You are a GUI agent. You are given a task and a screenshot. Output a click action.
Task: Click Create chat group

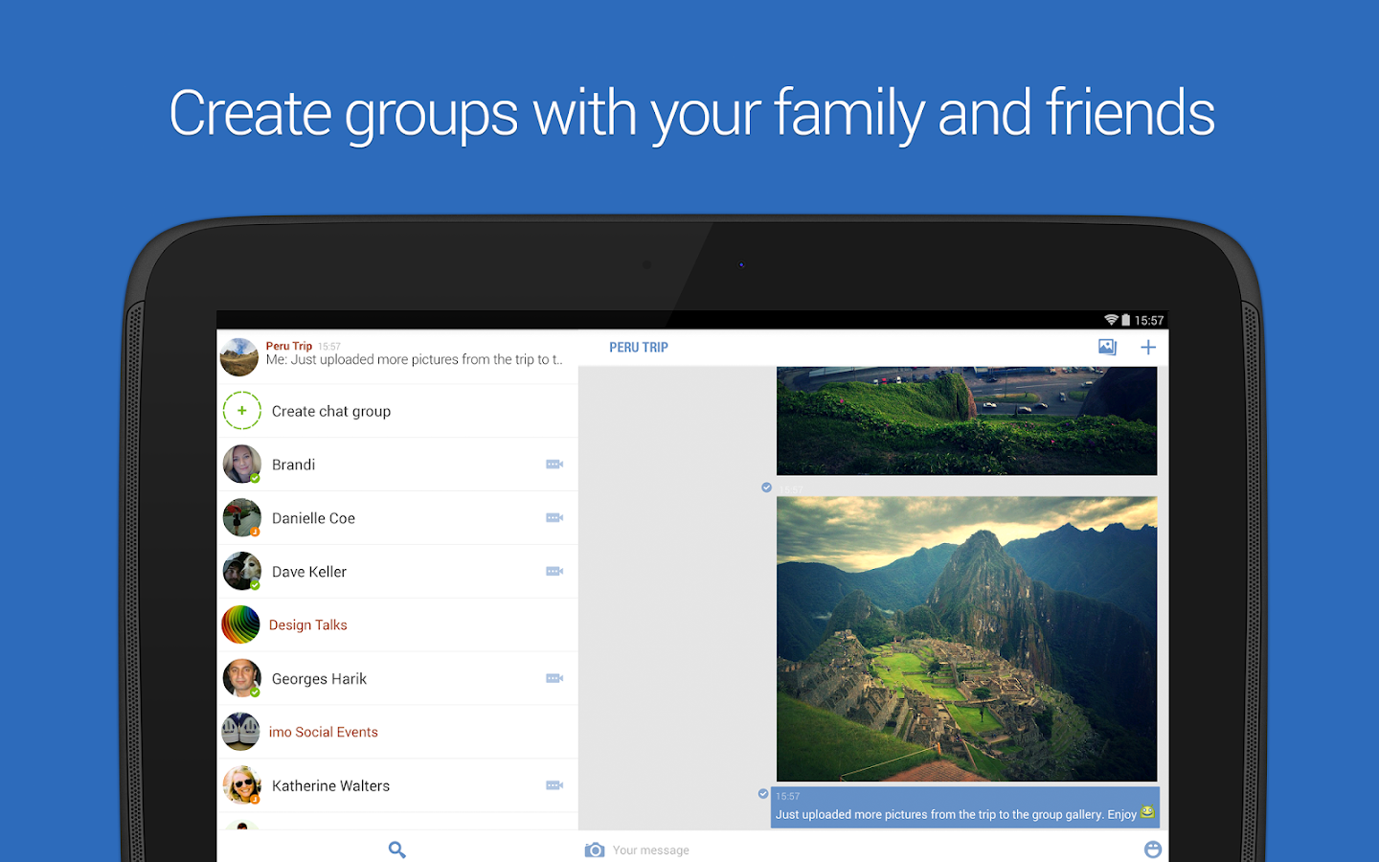(331, 411)
